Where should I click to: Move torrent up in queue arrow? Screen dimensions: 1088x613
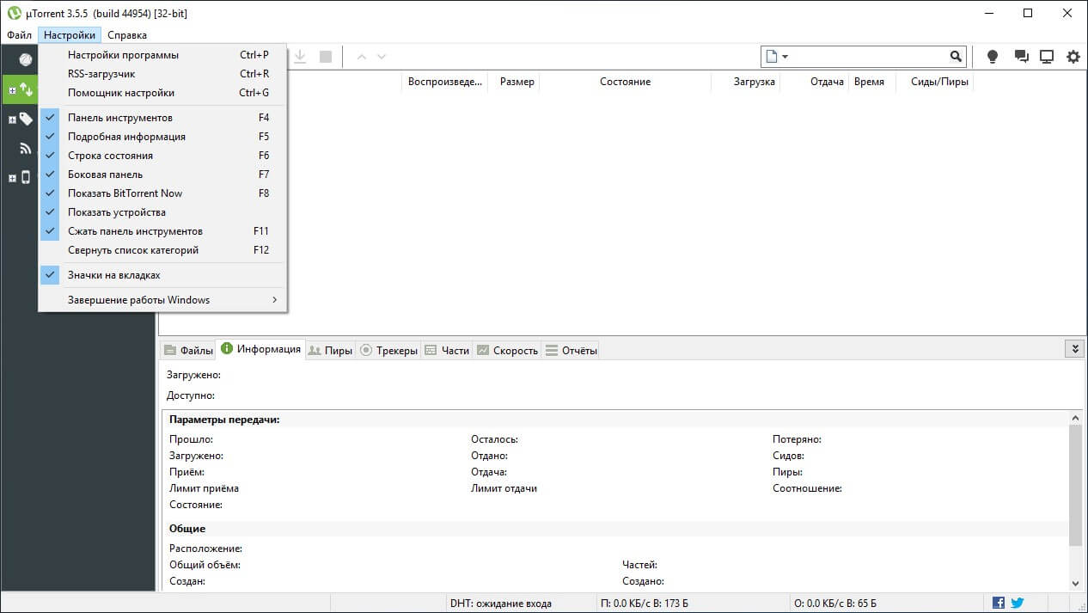[362, 57]
